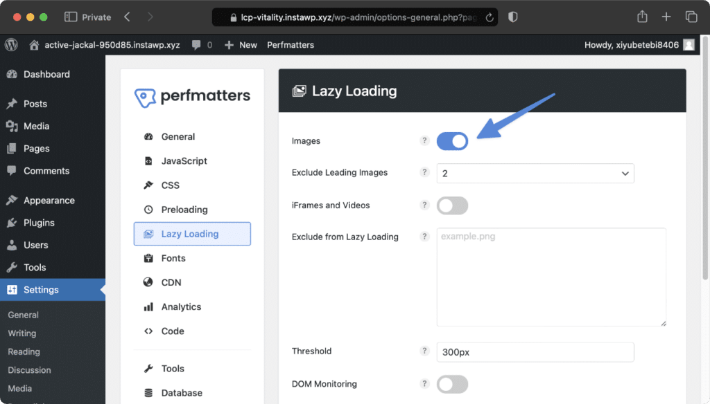Click help icon beside Threshold
710x404 pixels.
click(x=424, y=351)
